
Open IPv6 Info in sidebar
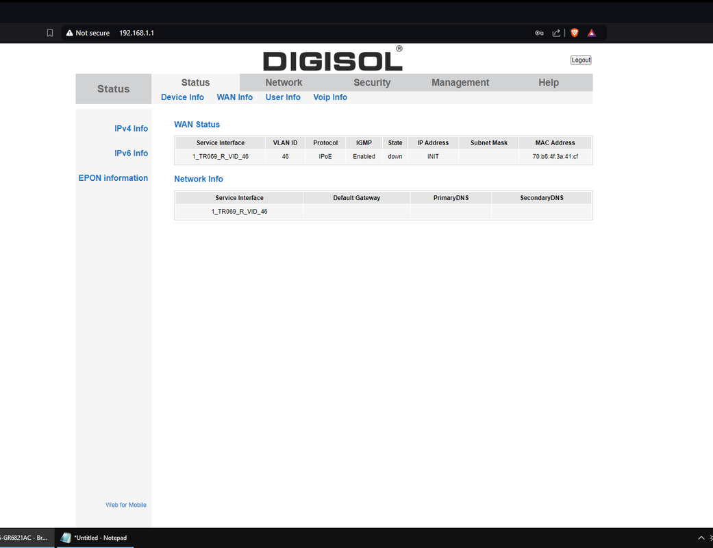pyautogui.click(x=131, y=153)
